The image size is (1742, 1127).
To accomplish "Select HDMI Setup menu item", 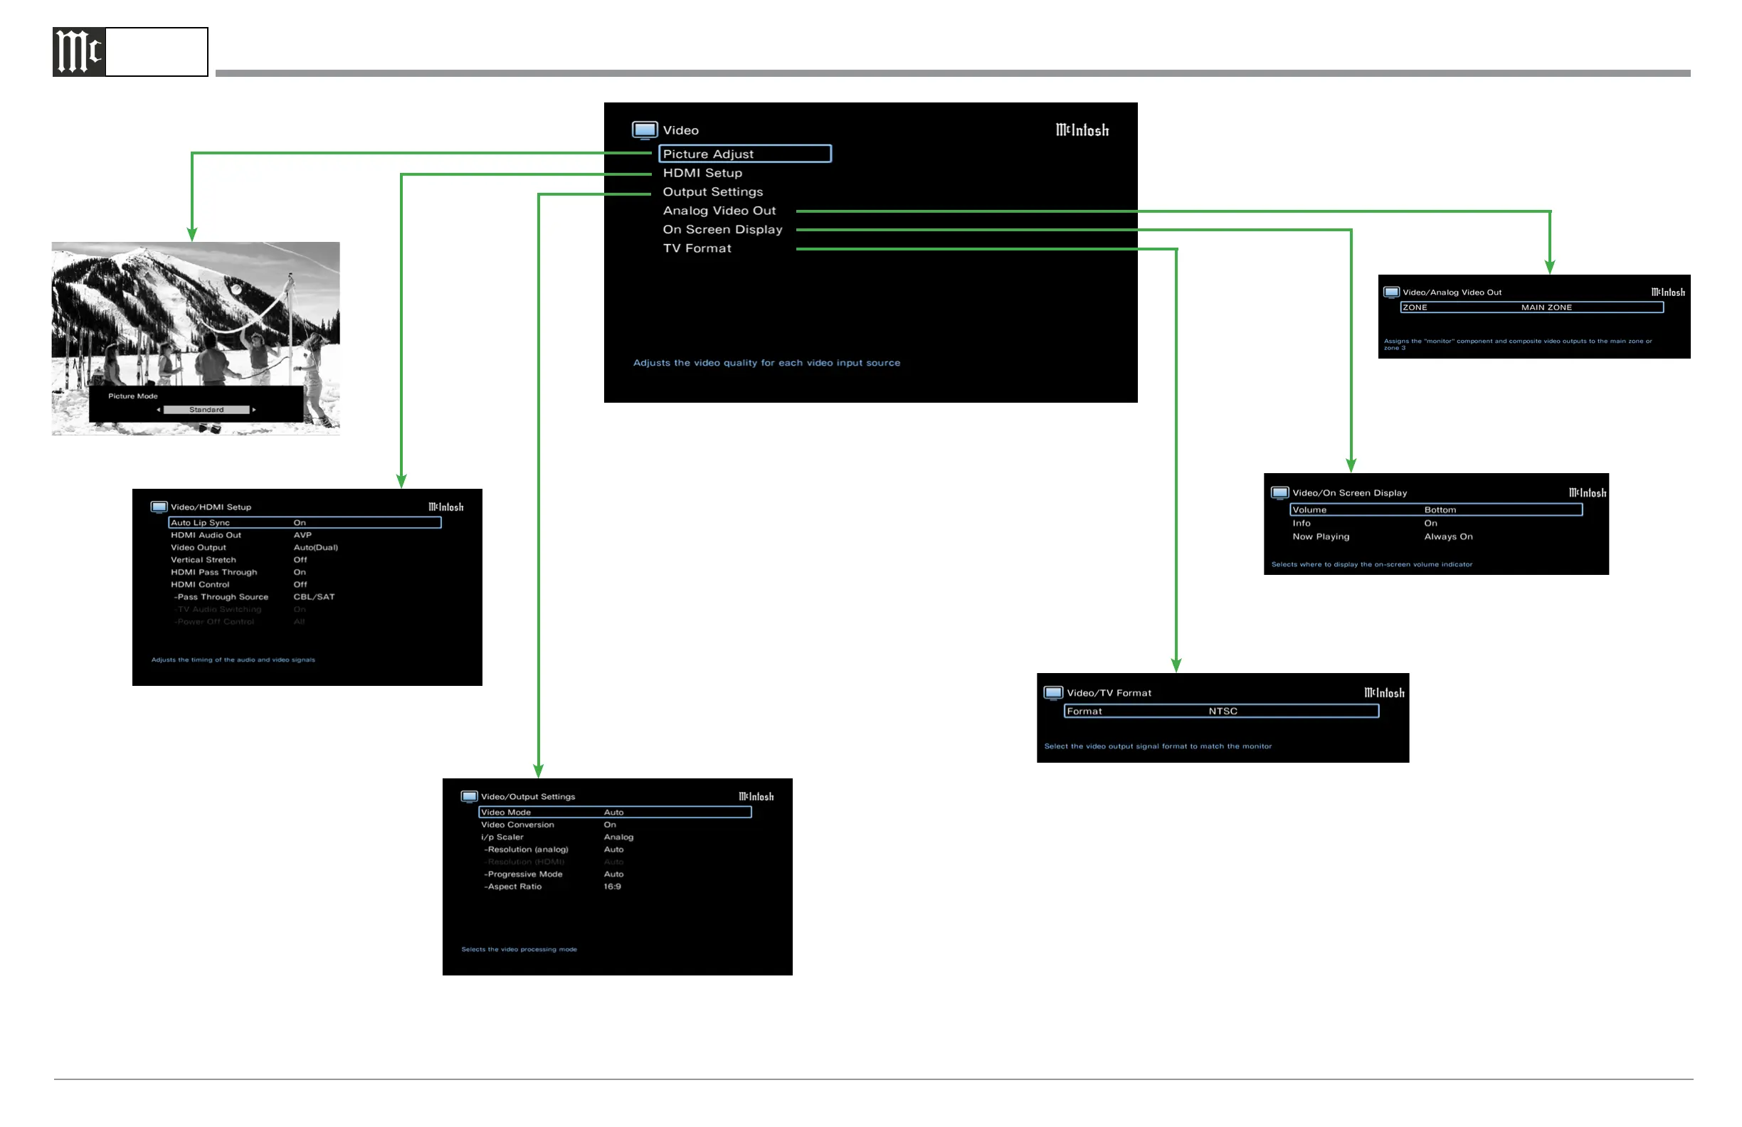I will click(702, 173).
